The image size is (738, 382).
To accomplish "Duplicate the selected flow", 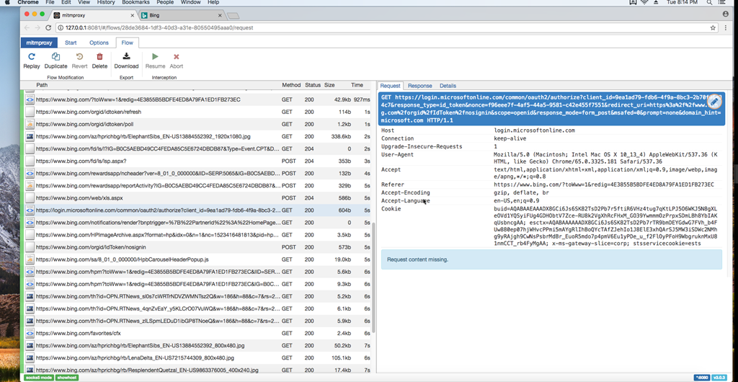I will (55, 61).
